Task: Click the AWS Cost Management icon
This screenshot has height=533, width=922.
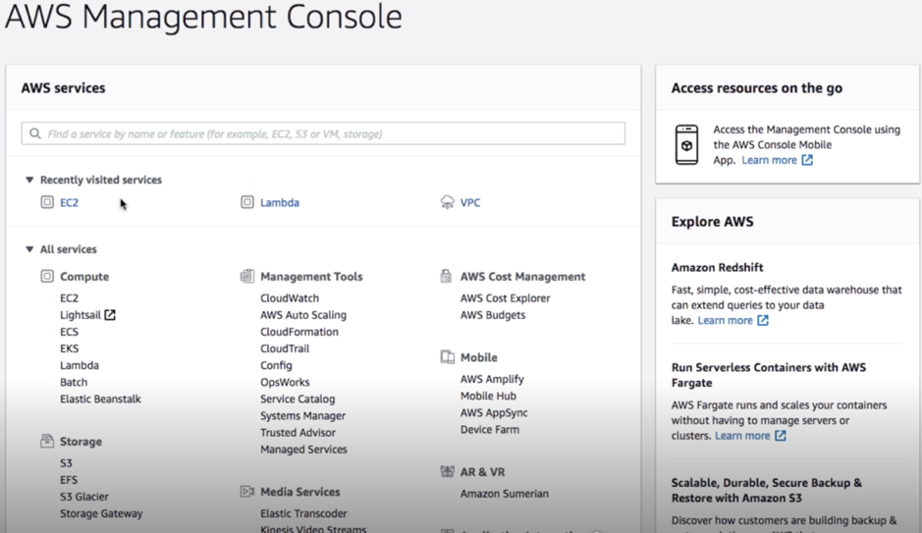Action: click(x=446, y=276)
